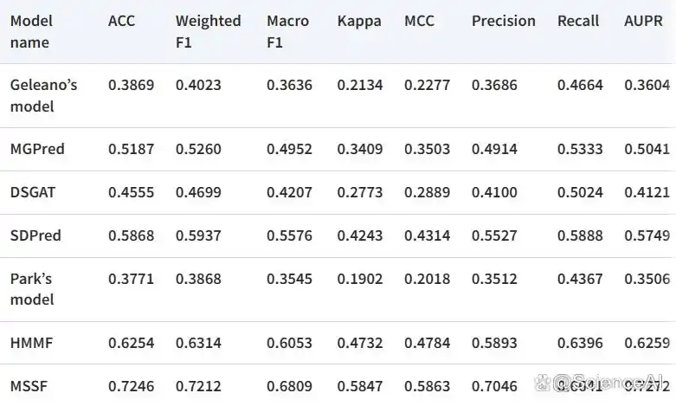This screenshot has width=676, height=406.
Task: Click the SDPred row label
Action: [x=35, y=235]
